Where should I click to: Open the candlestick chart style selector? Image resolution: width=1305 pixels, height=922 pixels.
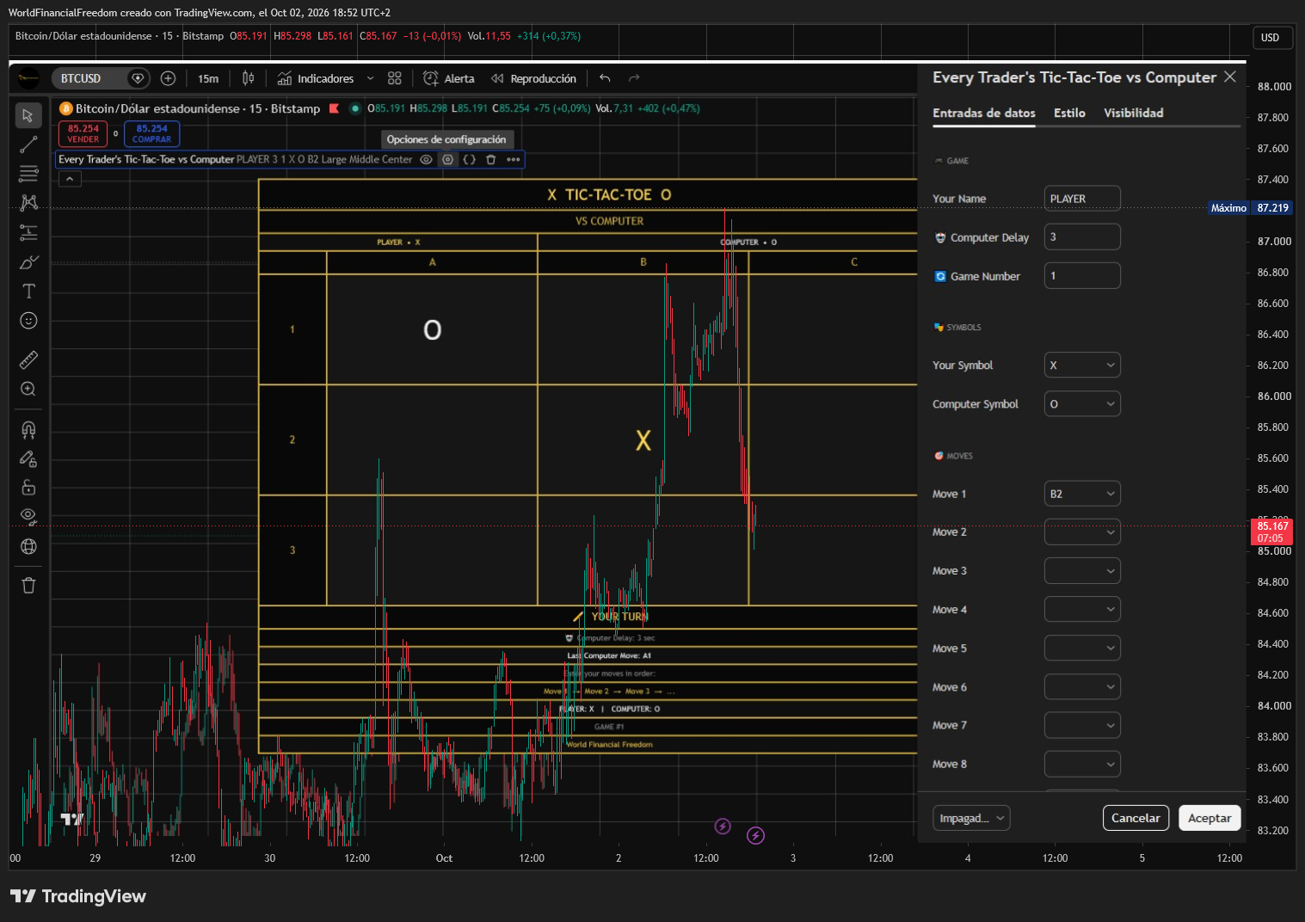coord(249,78)
